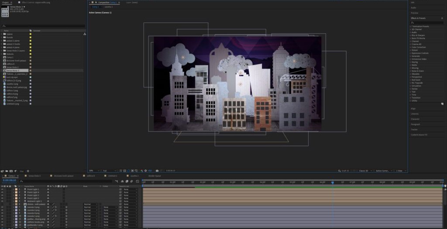
Task: Hide the Ambient Light 1 layer
Action: point(2,201)
